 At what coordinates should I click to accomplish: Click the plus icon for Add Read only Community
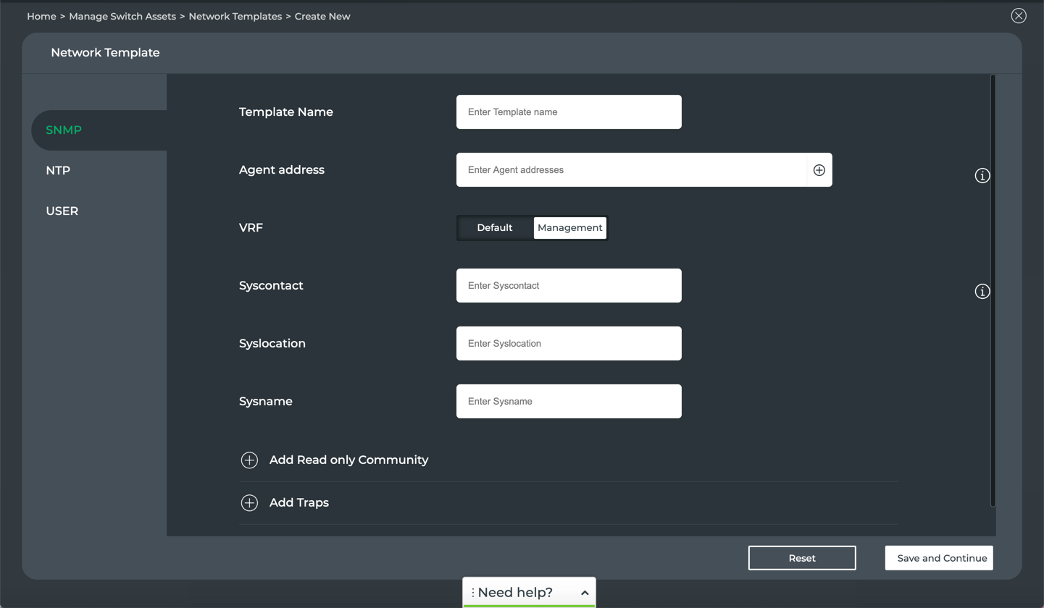[x=249, y=460]
